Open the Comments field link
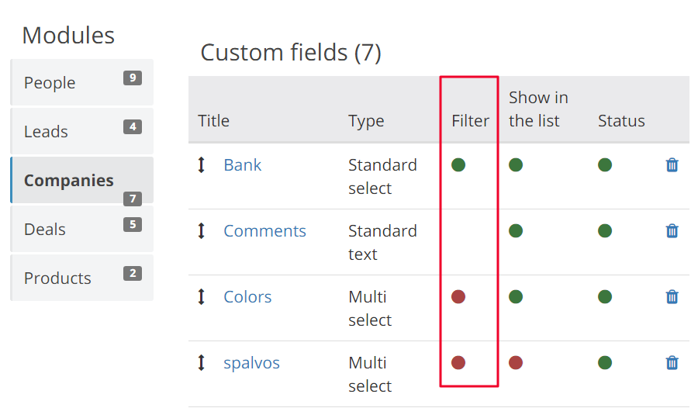698x408 pixels. click(x=265, y=230)
